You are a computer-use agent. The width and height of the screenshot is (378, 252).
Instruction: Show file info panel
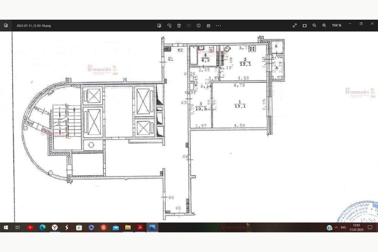tap(198, 25)
